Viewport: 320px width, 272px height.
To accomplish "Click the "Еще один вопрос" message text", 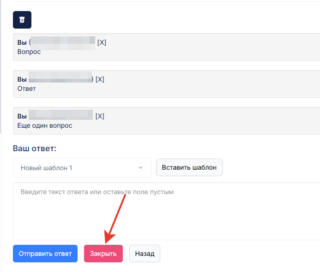I will [x=45, y=125].
